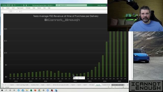Screen dimensions: 163x92
Task: Open the Help ribbon tab
Action: [x=49, y=8]
